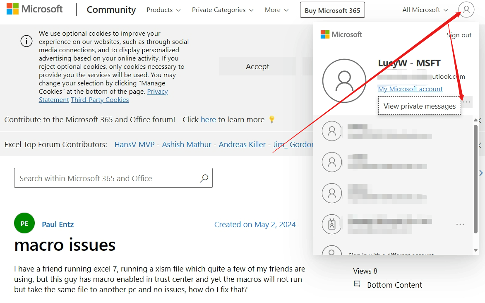Click the large LucyW profile picture
Screen dimensions: 485x303
344,80
